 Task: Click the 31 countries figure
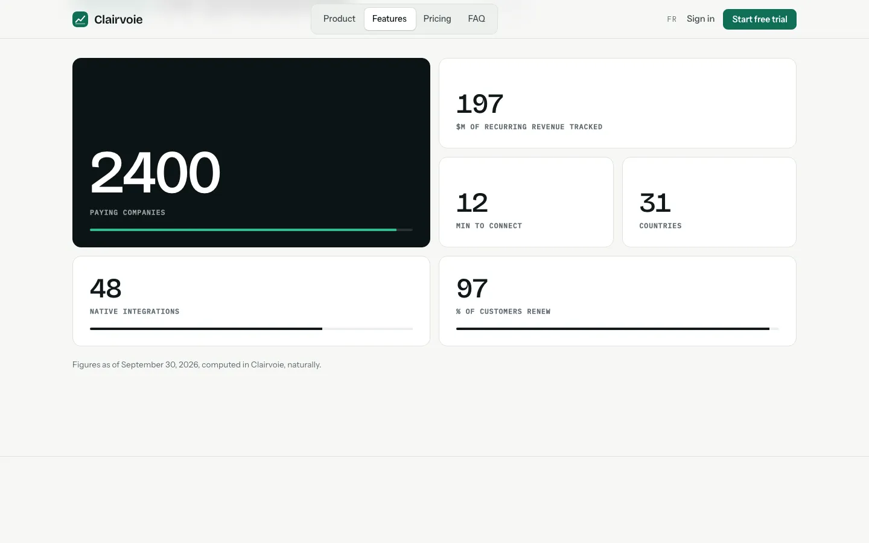(655, 203)
